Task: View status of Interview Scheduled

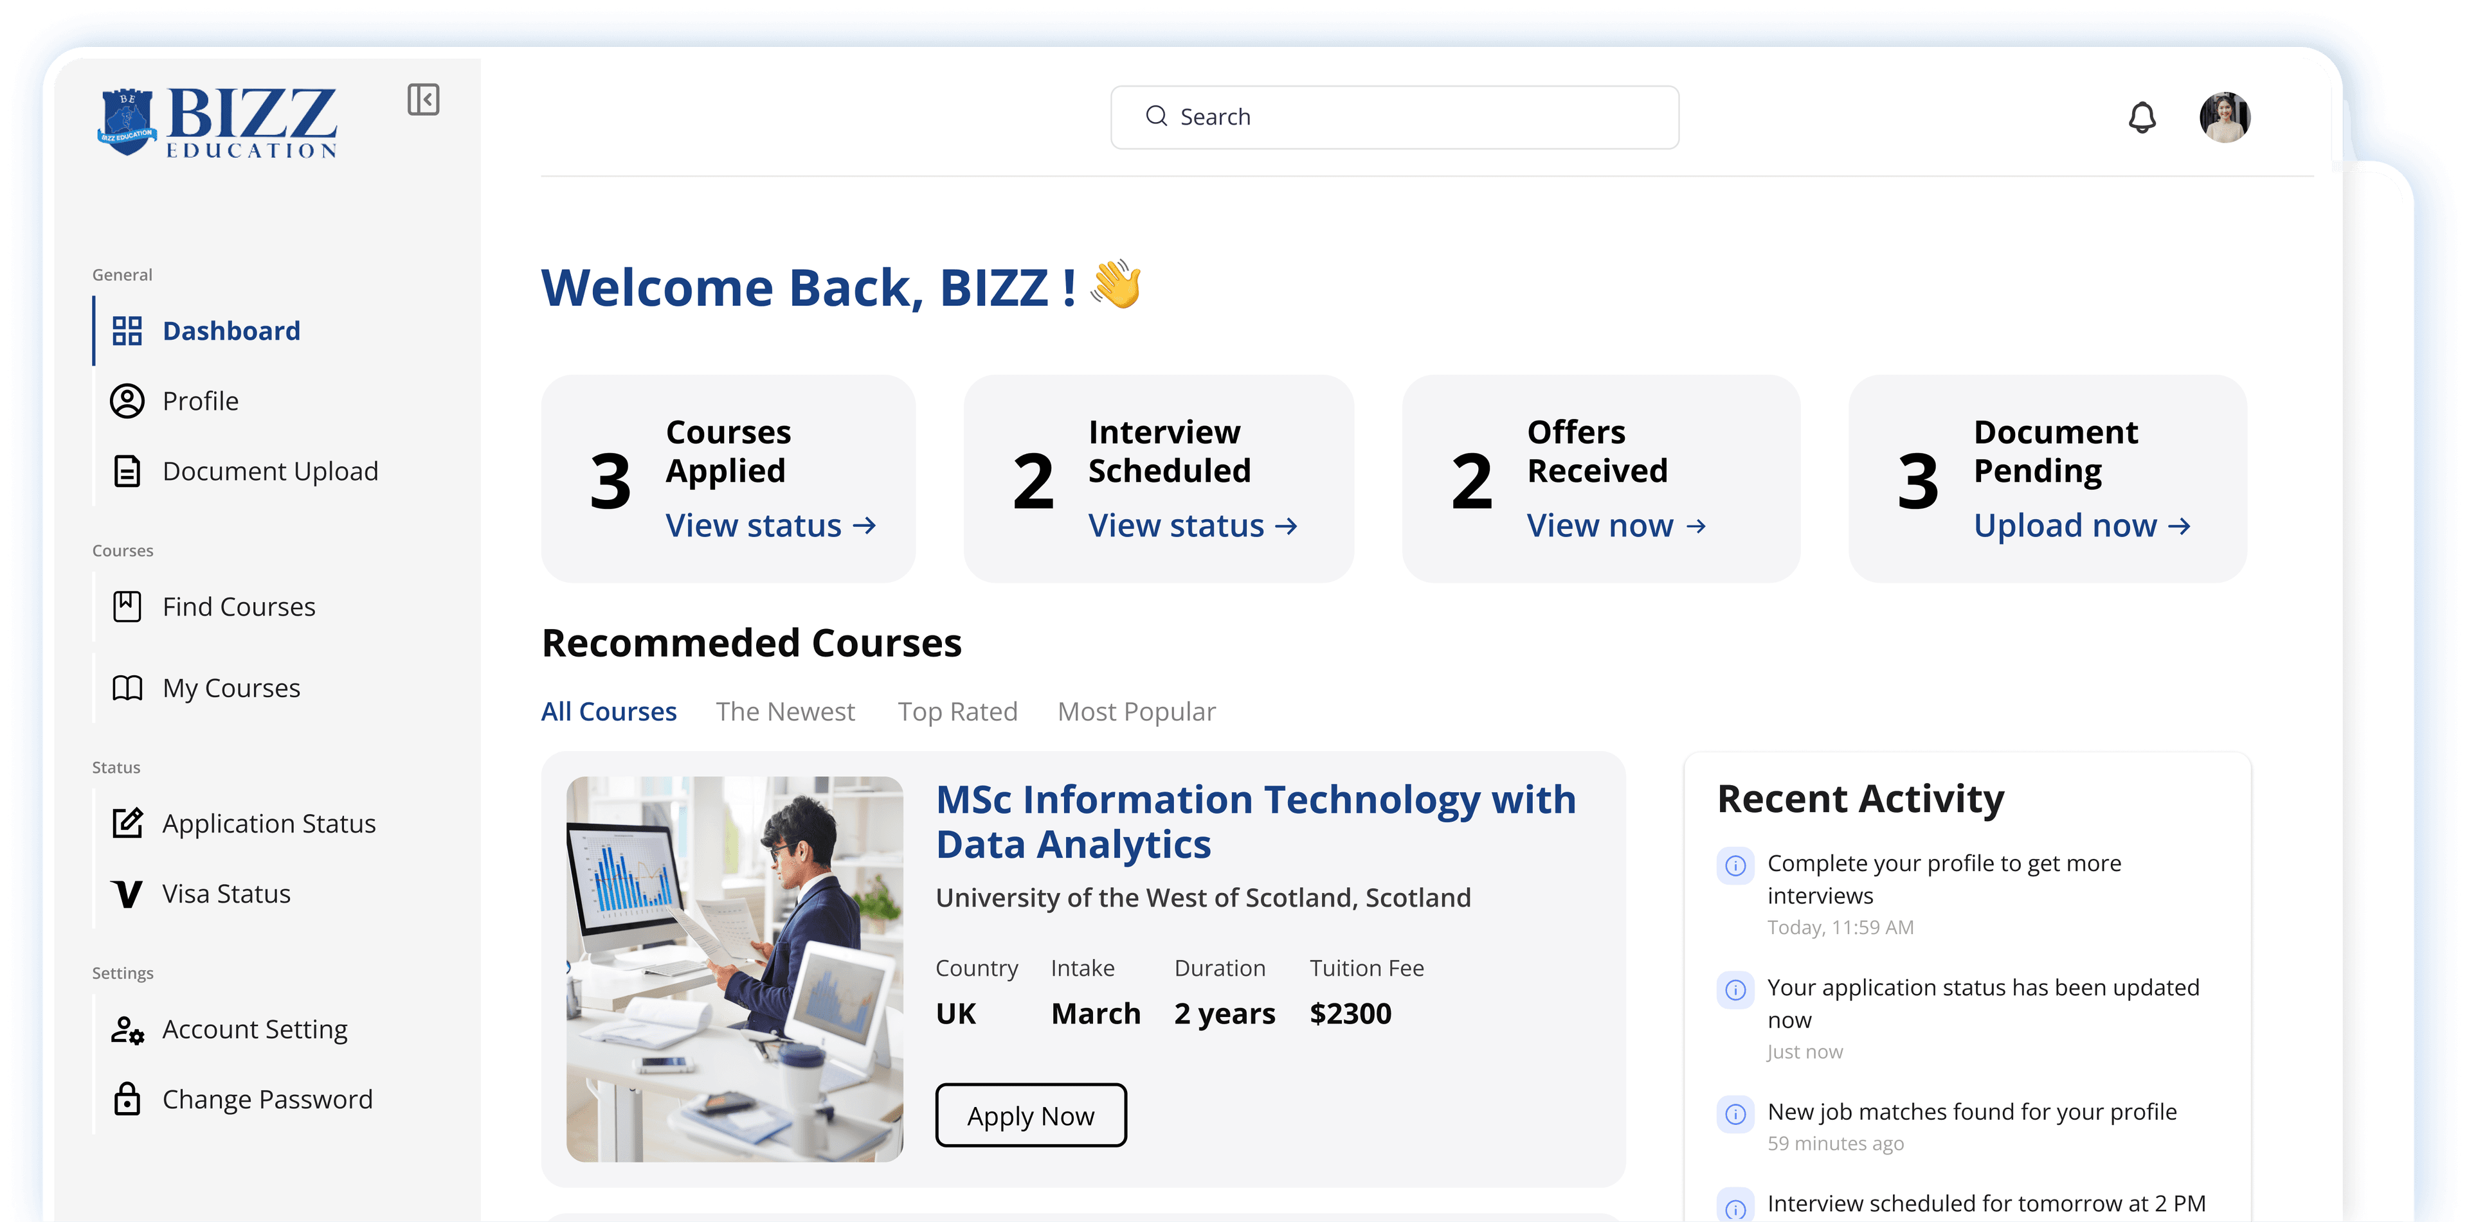Action: (1193, 526)
